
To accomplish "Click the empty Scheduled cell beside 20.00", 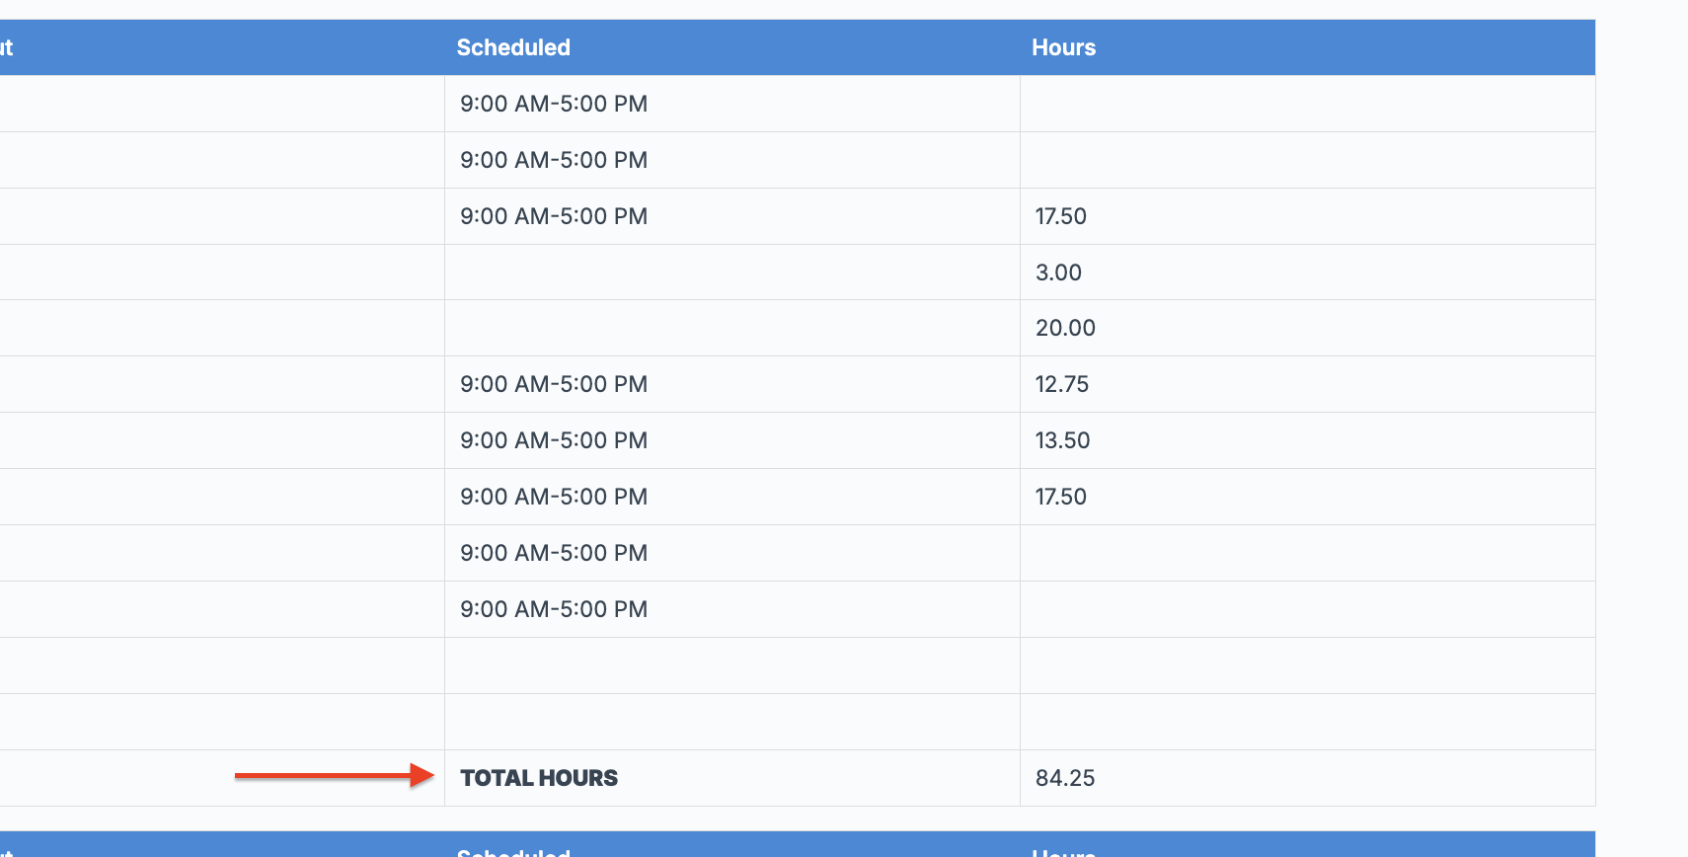I will (x=732, y=328).
